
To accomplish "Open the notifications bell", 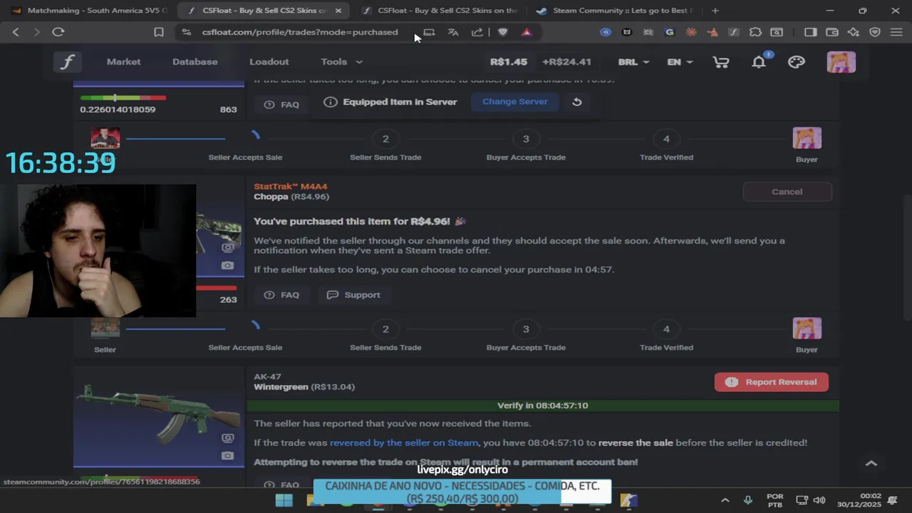I will (x=759, y=62).
